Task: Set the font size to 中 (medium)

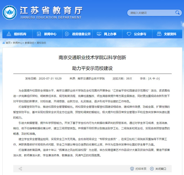Action: (x=153, y=78)
